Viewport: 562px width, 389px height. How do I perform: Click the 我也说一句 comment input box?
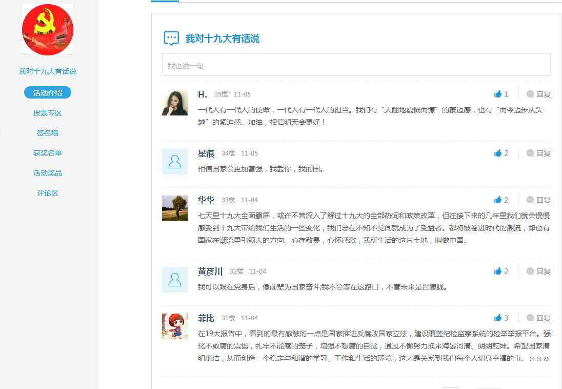(x=356, y=65)
